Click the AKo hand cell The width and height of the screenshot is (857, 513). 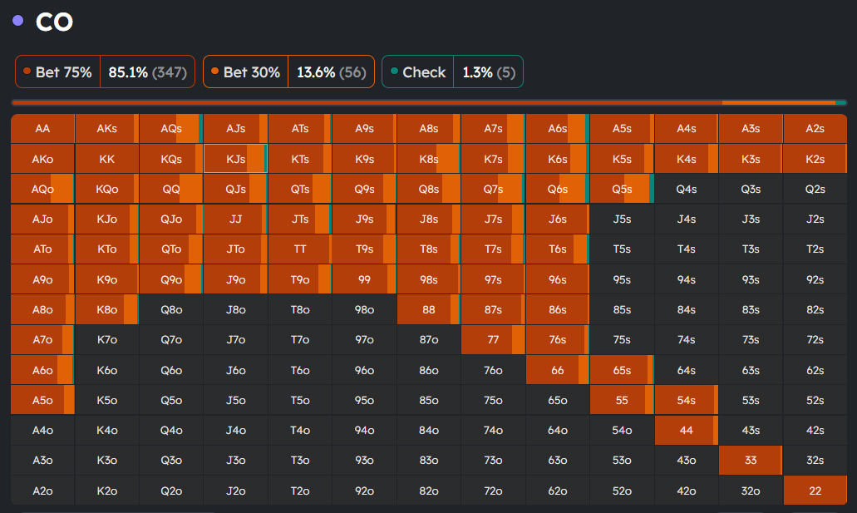pyautogui.click(x=42, y=159)
